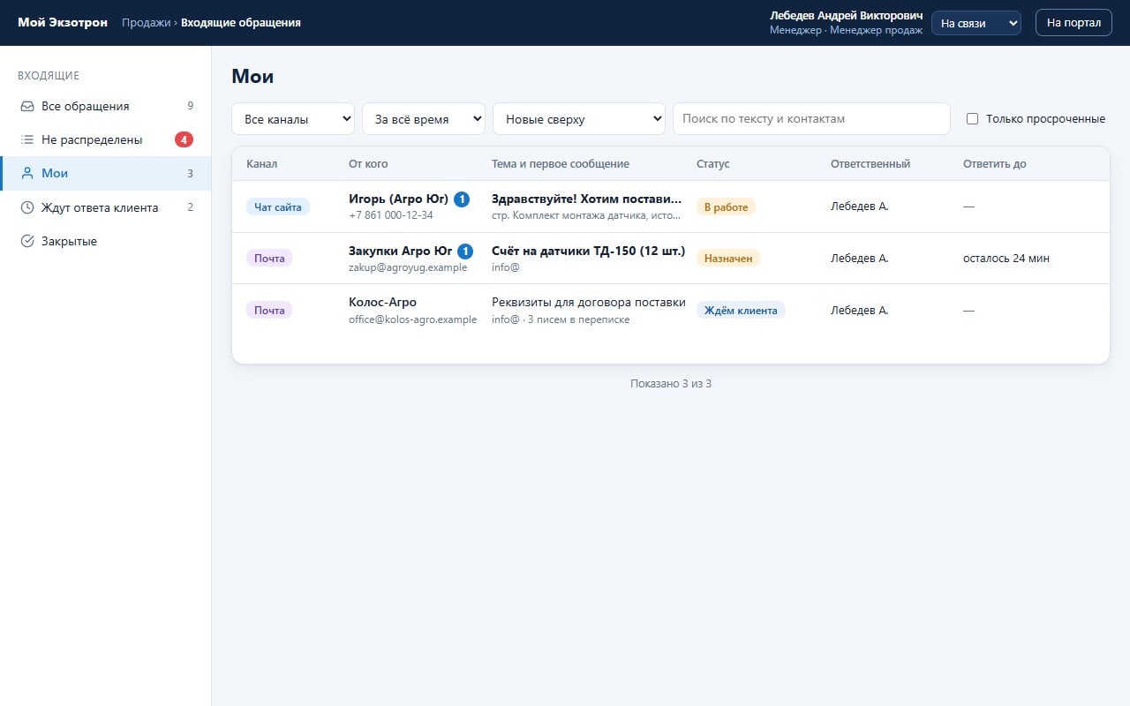Viewport: 1130px width, 706px height.
Task: Open the Реквизиты для договора поставки subject
Action: pos(589,302)
